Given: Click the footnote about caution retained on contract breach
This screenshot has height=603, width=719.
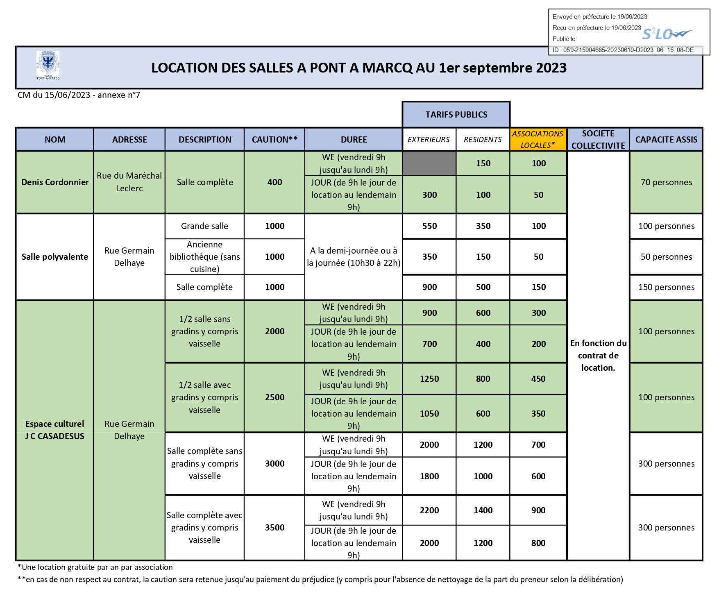Looking at the screenshot, I should pyautogui.click(x=320, y=580).
